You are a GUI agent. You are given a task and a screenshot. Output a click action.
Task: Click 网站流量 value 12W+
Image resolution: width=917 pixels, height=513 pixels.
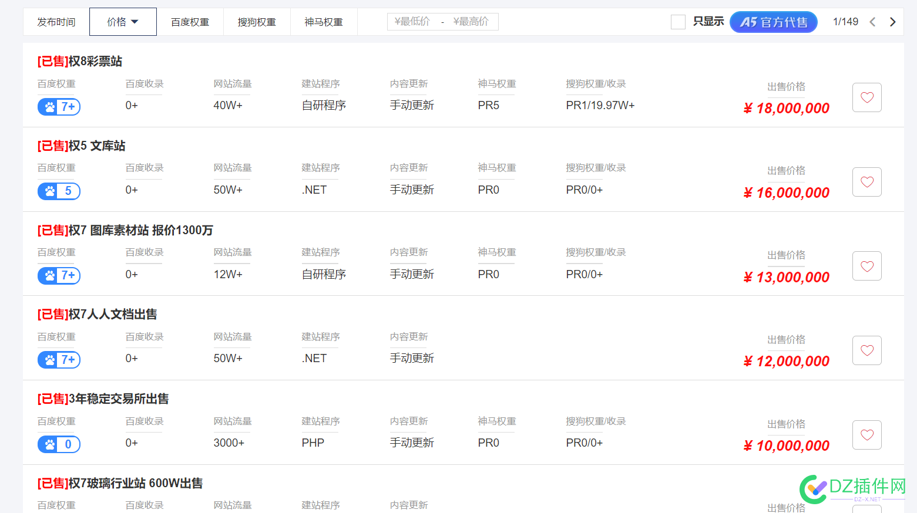coord(228,274)
